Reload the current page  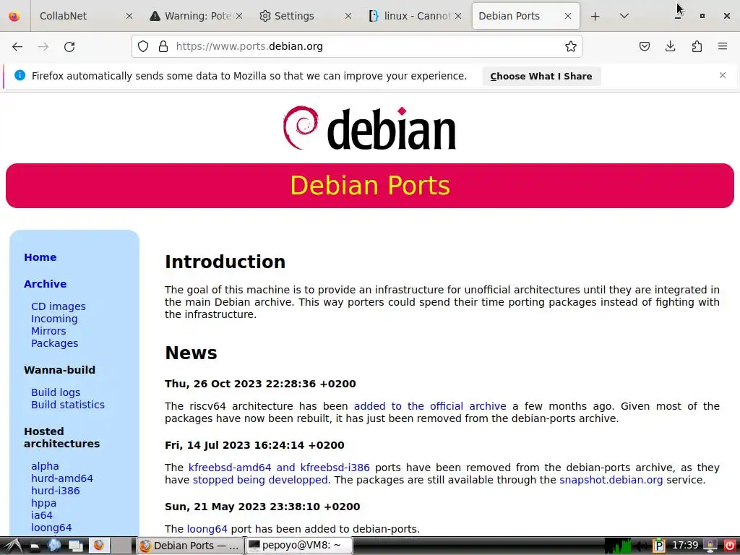(69, 46)
